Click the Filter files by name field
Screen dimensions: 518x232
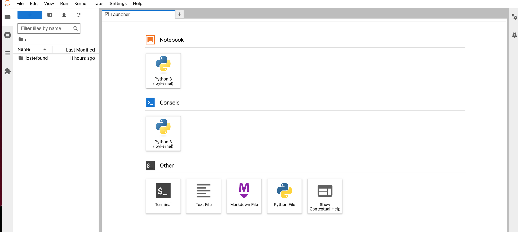[45, 28]
